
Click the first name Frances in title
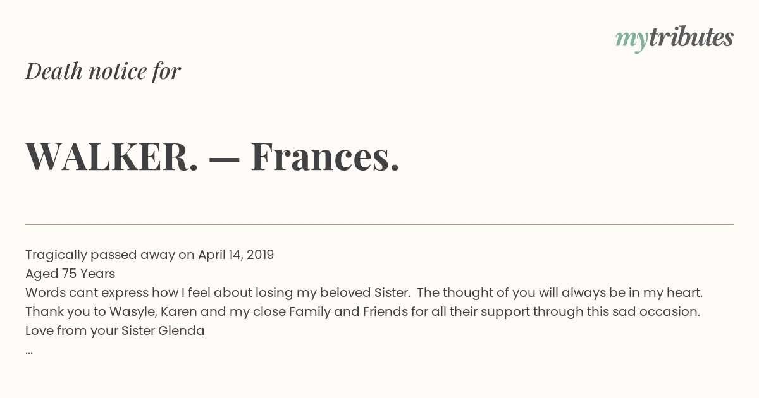[325, 157]
